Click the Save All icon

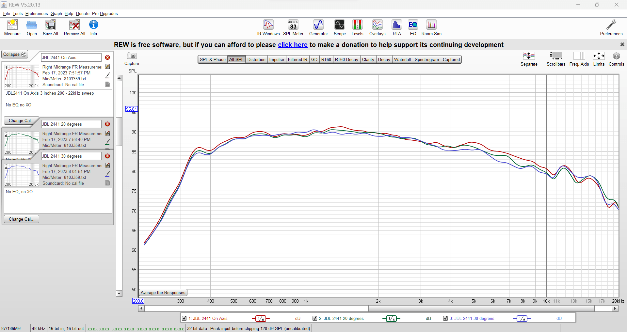[x=50, y=28]
